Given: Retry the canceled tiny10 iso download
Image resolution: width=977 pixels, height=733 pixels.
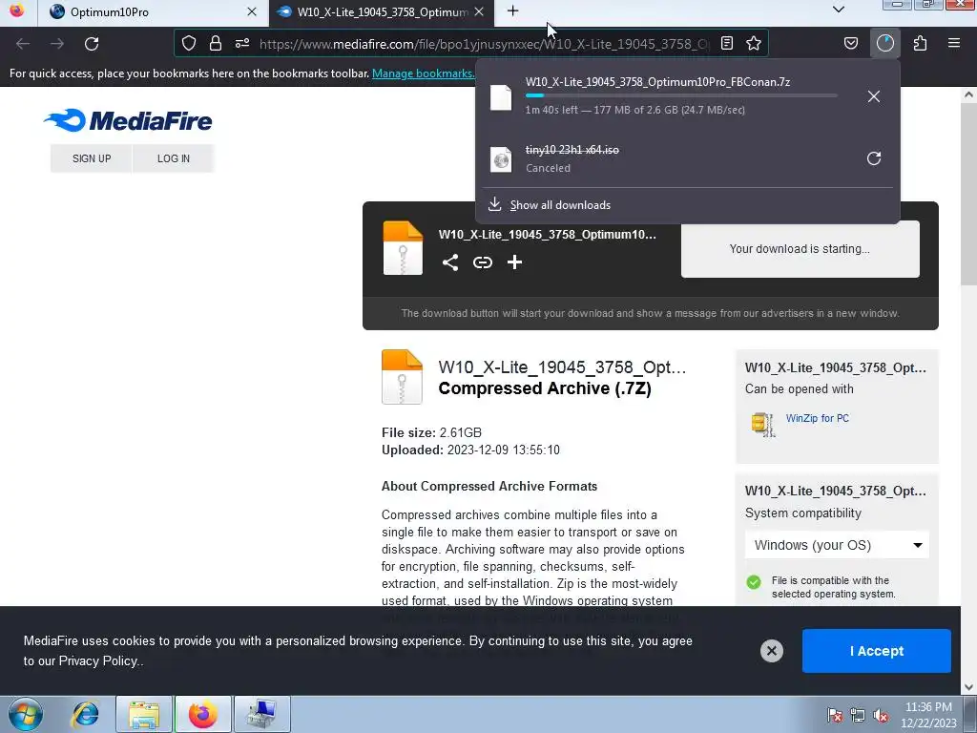Looking at the screenshot, I should point(874,158).
